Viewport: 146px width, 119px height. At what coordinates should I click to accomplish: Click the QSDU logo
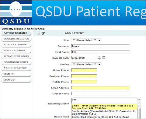tap(16, 13)
